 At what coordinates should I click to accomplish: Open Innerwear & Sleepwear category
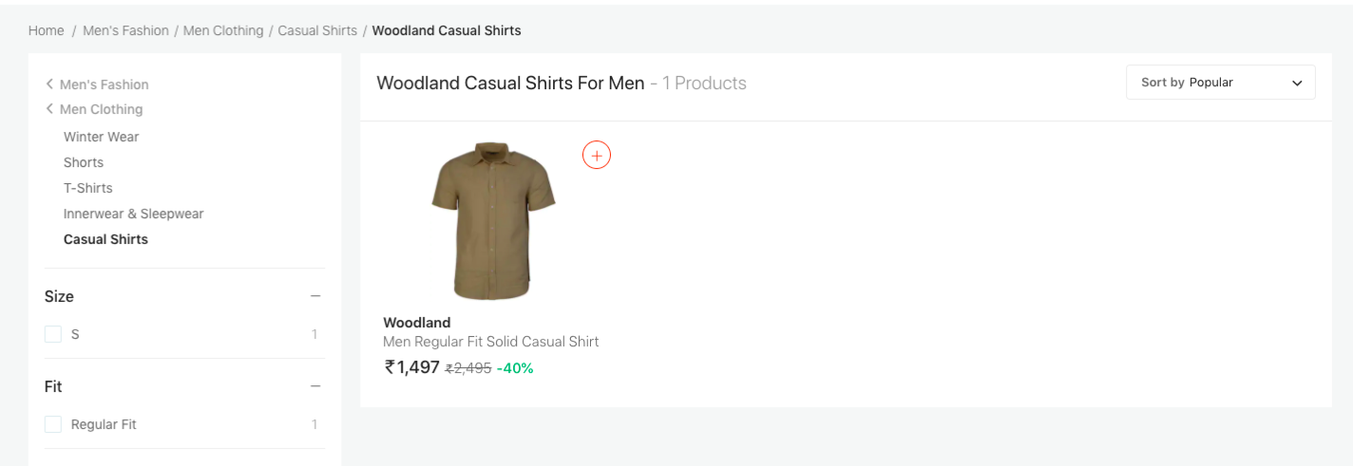pyautogui.click(x=133, y=214)
